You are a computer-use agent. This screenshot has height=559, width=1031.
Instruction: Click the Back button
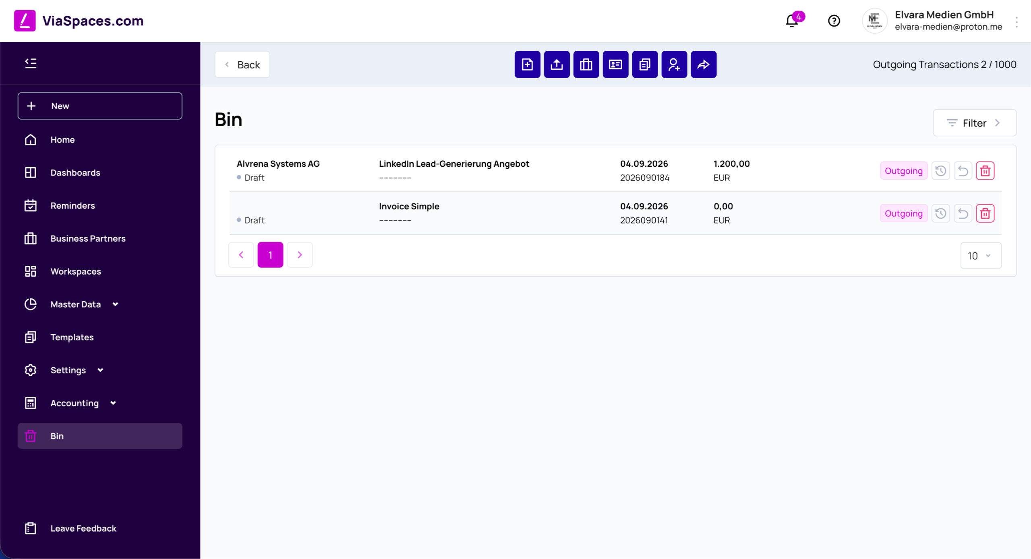[x=242, y=64]
